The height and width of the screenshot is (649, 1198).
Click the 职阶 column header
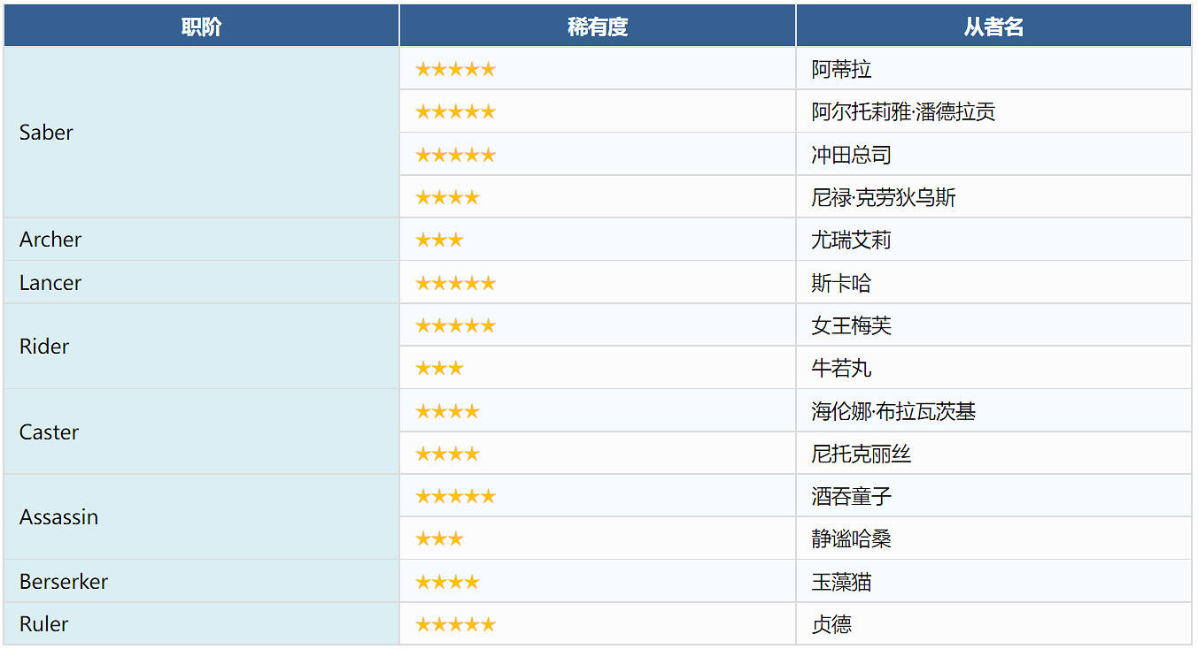pos(201,27)
